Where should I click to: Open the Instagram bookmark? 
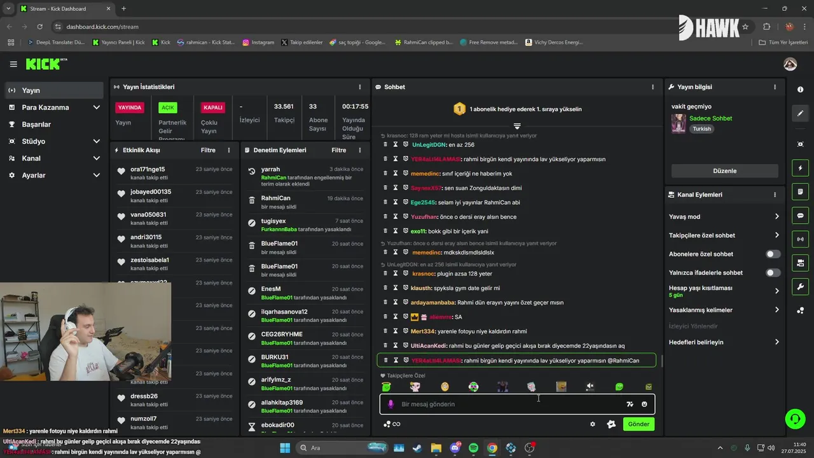[258, 43]
